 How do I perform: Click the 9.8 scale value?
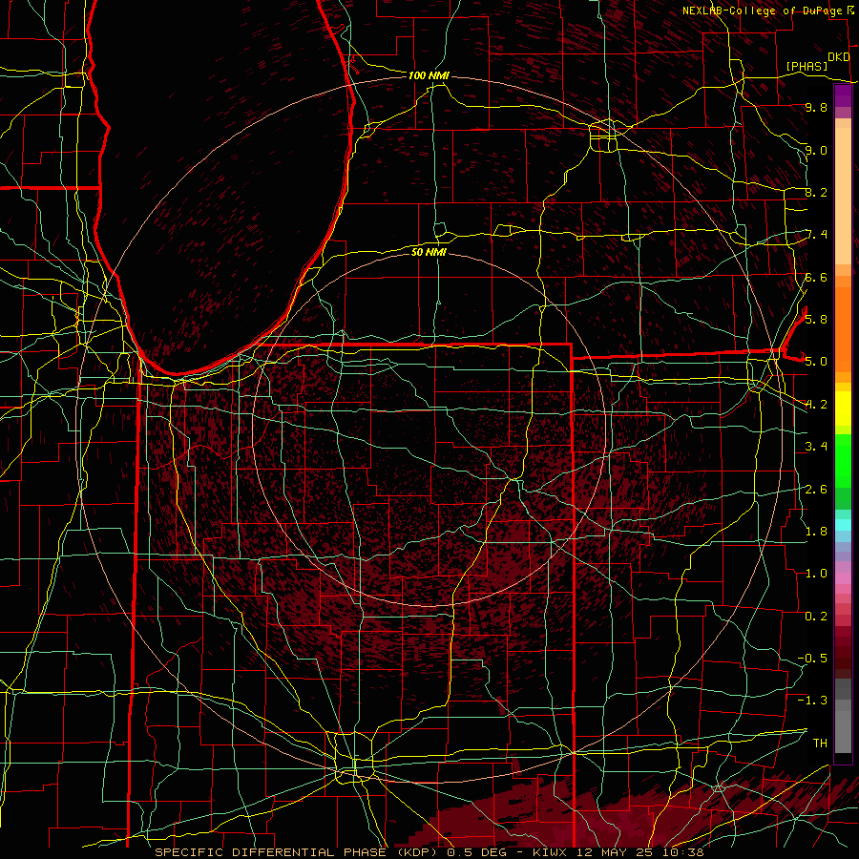[x=816, y=107]
